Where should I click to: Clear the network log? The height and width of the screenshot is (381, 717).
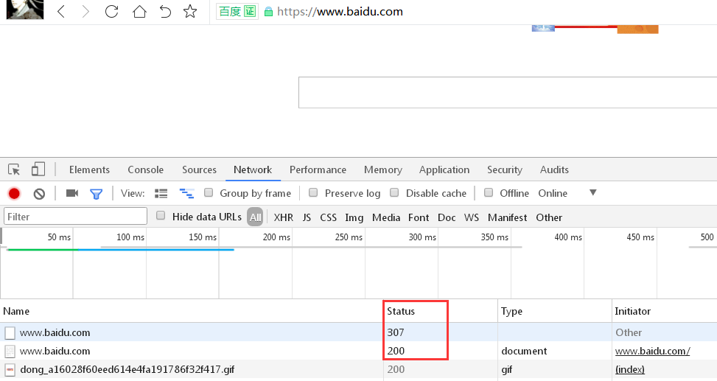(x=39, y=194)
